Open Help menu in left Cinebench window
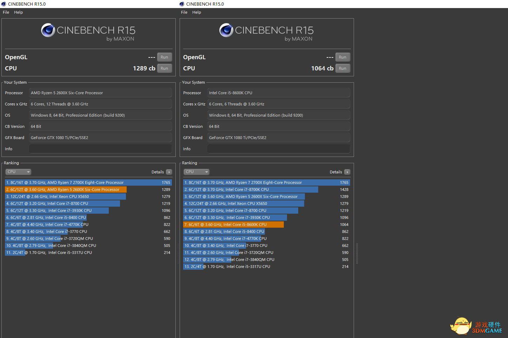508x338 pixels. point(18,12)
